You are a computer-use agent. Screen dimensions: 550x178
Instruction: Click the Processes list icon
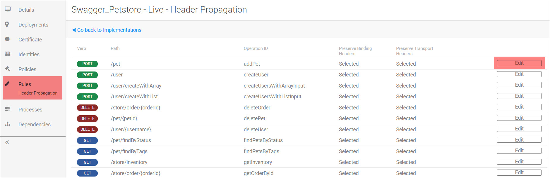point(8,109)
